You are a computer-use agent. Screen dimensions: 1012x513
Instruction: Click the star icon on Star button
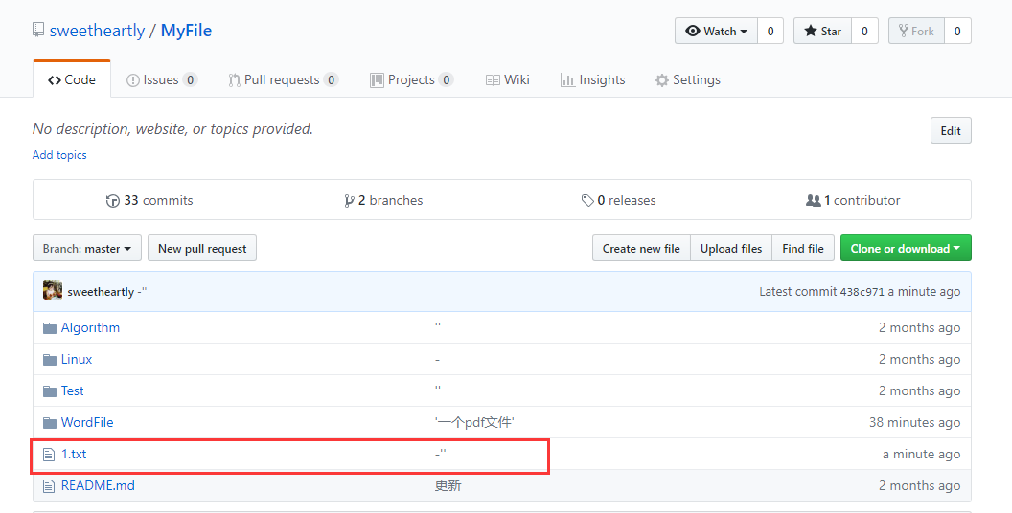click(811, 31)
